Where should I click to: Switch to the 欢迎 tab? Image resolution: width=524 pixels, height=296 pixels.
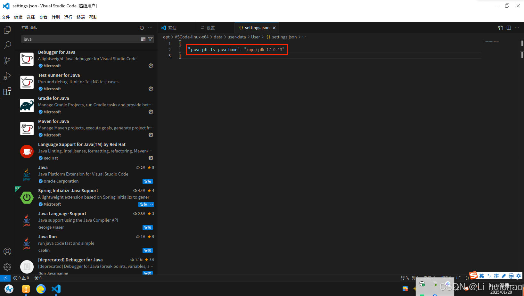point(176,28)
